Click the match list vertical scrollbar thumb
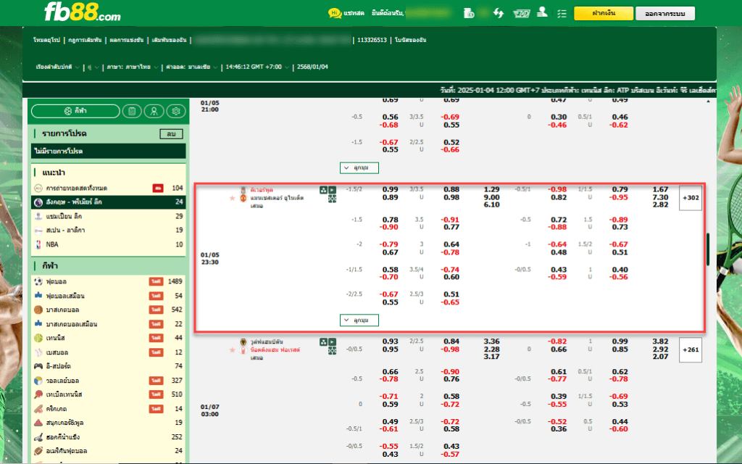 tap(708, 249)
